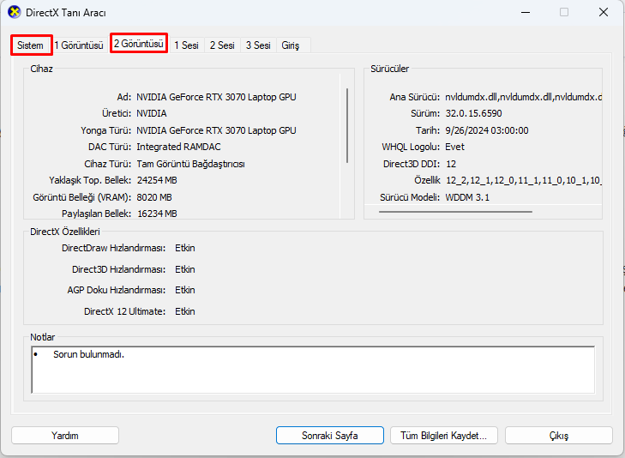Image resolution: width=625 pixels, height=458 pixels.
Task: Open the 3 Sesi tab
Action: pos(258,45)
